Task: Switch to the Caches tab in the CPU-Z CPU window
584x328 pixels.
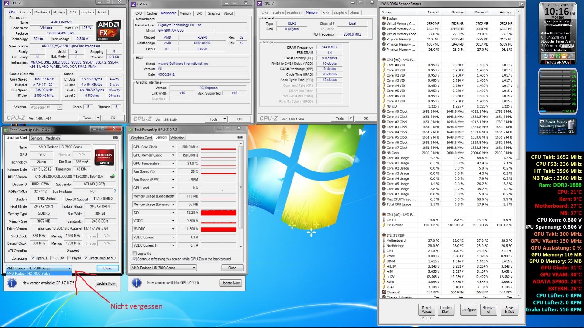Action: pos(25,12)
